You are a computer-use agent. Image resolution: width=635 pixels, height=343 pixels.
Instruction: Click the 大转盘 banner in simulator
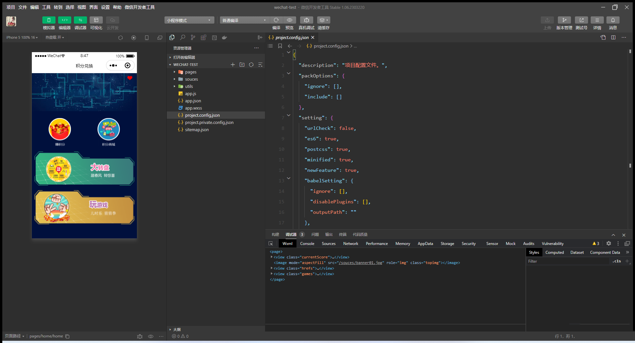[84, 169]
